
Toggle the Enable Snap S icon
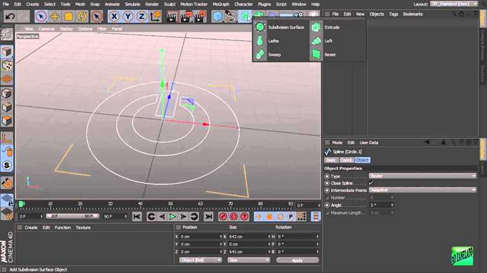pyautogui.click(x=6, y=165)
